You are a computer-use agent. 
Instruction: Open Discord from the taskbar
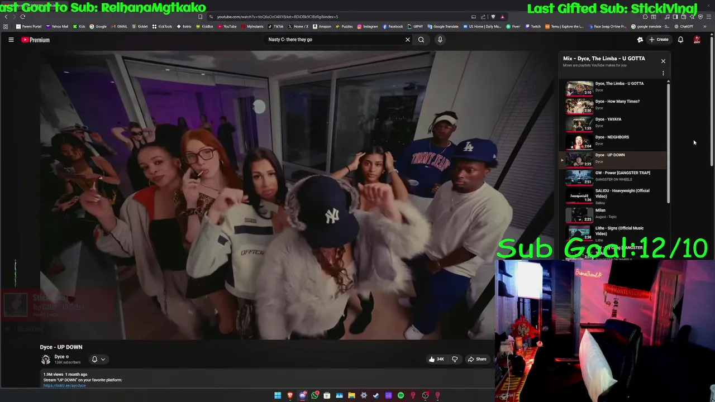302,395
